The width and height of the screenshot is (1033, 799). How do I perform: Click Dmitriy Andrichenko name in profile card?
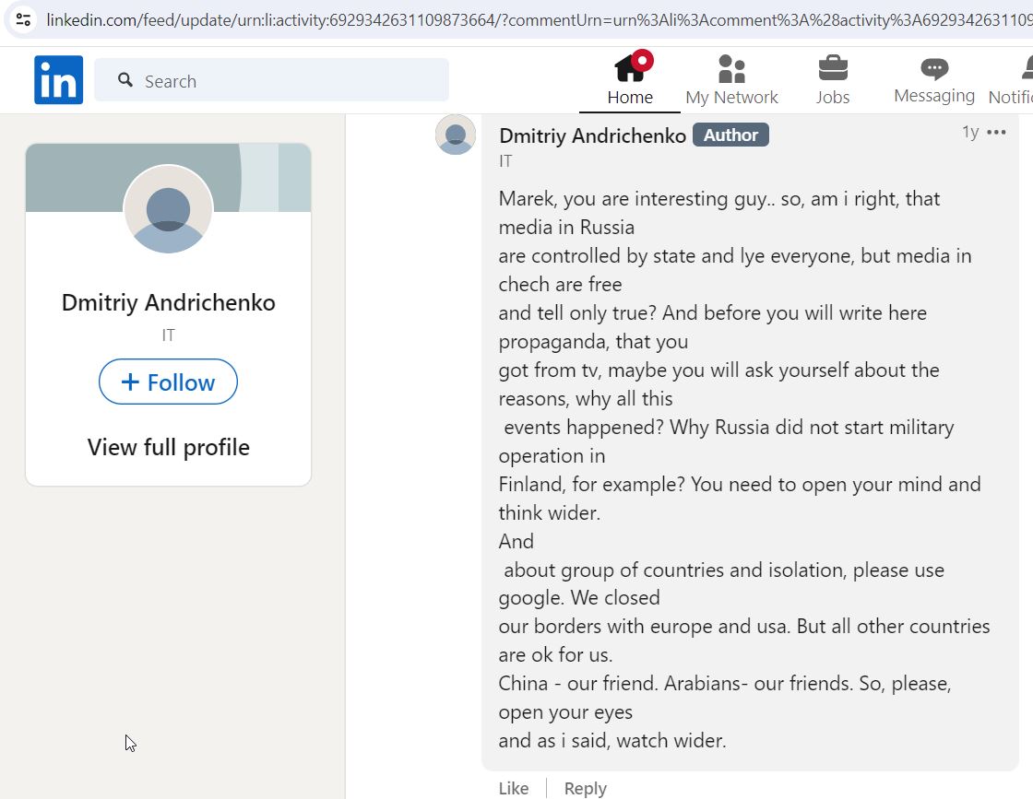pos(169,303)
